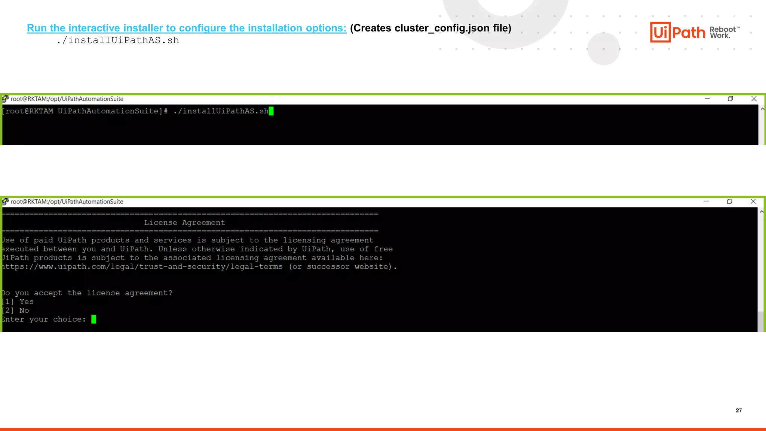Viewport: 766px width, 431px height.
Task: Click the top terminal title bar text
Action: coord(67,99)
